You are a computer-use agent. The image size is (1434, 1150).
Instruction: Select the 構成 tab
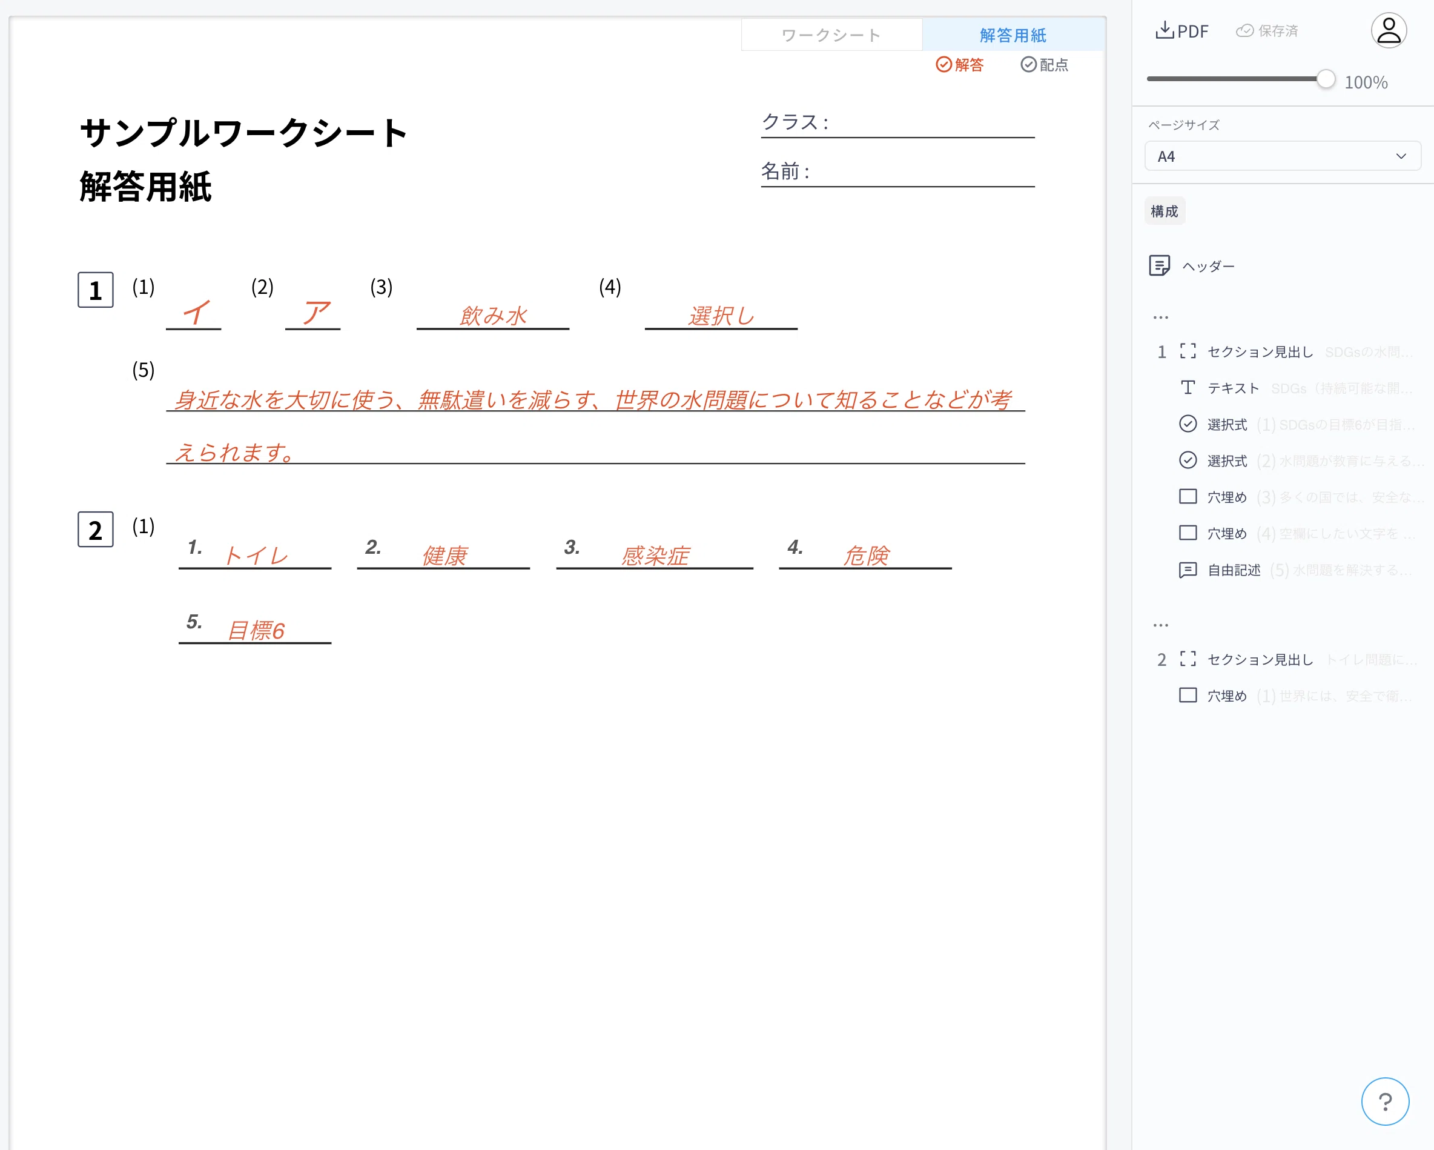pos(1164,211)
